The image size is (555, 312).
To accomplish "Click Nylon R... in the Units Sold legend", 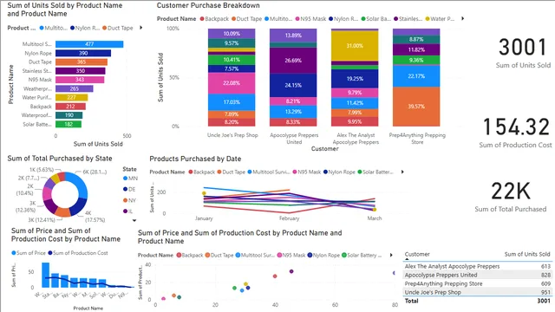I will [x=85, y=28].
